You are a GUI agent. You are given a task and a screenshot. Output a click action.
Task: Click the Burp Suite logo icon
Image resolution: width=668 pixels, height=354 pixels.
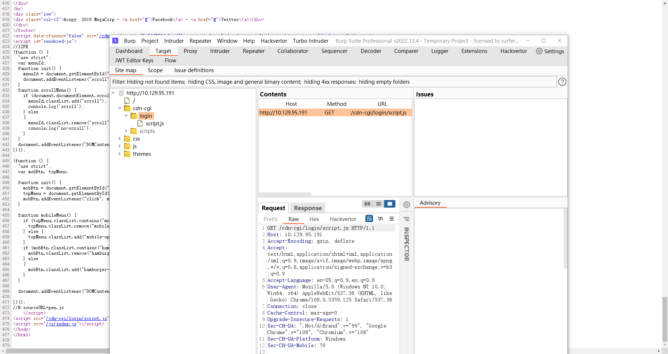click(x=115, y=41)
